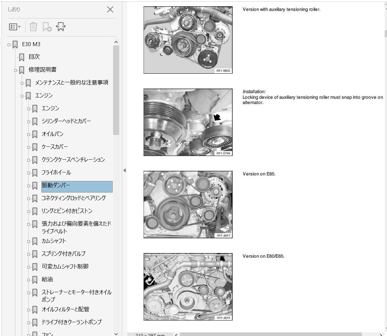
Task: Open メンテナンスと一般的な注意事項 bookmark
Action: 72,82
